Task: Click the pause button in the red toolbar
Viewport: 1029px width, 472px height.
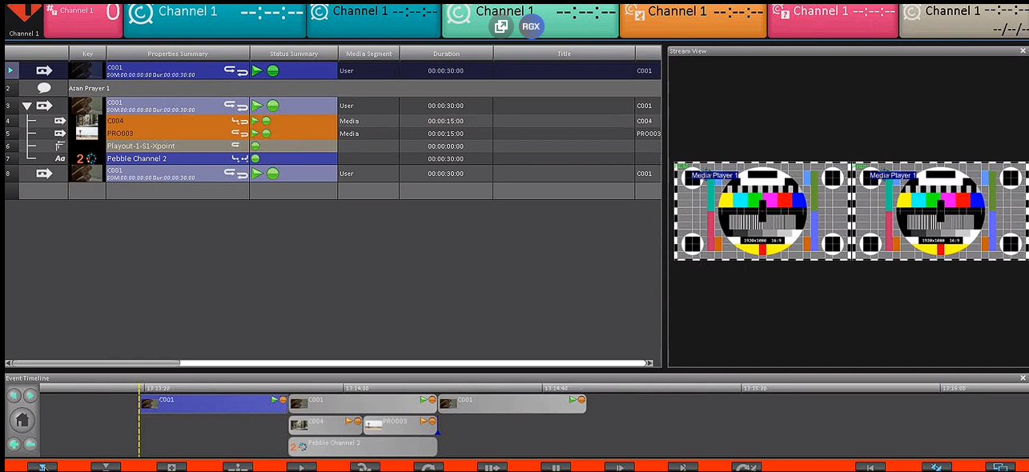Action: (556, 466)
